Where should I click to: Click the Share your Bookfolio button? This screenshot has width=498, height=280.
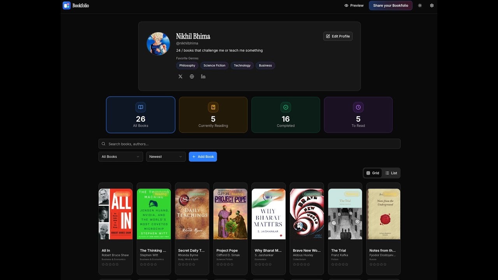(390, 5)
